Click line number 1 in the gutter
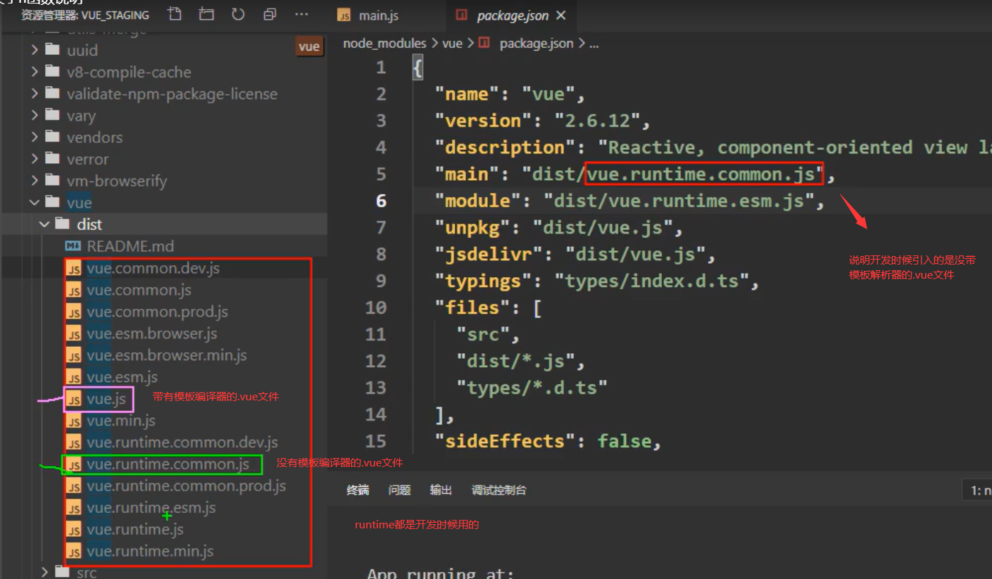This screenshot has height=579, width=992. (381, 68)
